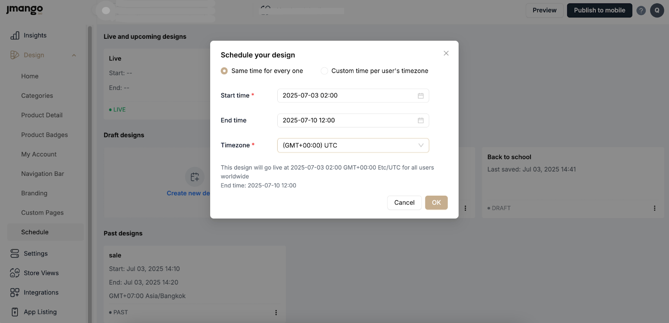Go to Navigation Bar page
The height and width of the screenshot is (323, 669).
(x=43, y=174)
